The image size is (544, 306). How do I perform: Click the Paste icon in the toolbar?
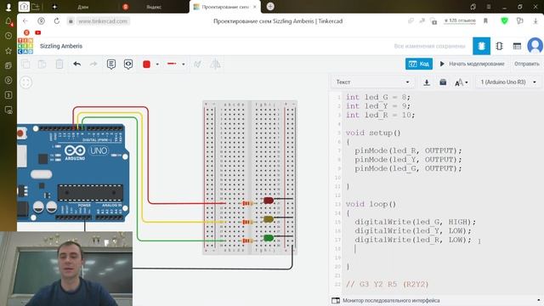42,65
